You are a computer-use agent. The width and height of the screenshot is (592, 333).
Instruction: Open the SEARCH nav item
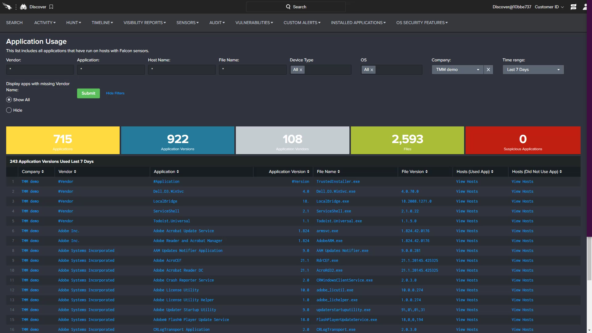tap(14, 23)
